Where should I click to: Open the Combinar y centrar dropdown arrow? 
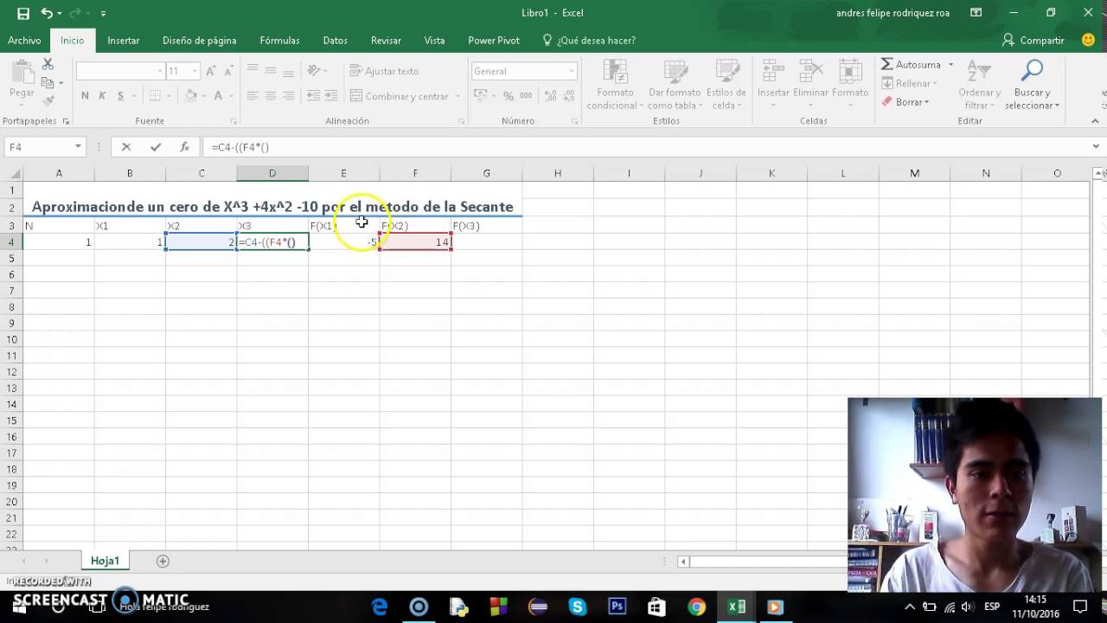coord(457,96)
